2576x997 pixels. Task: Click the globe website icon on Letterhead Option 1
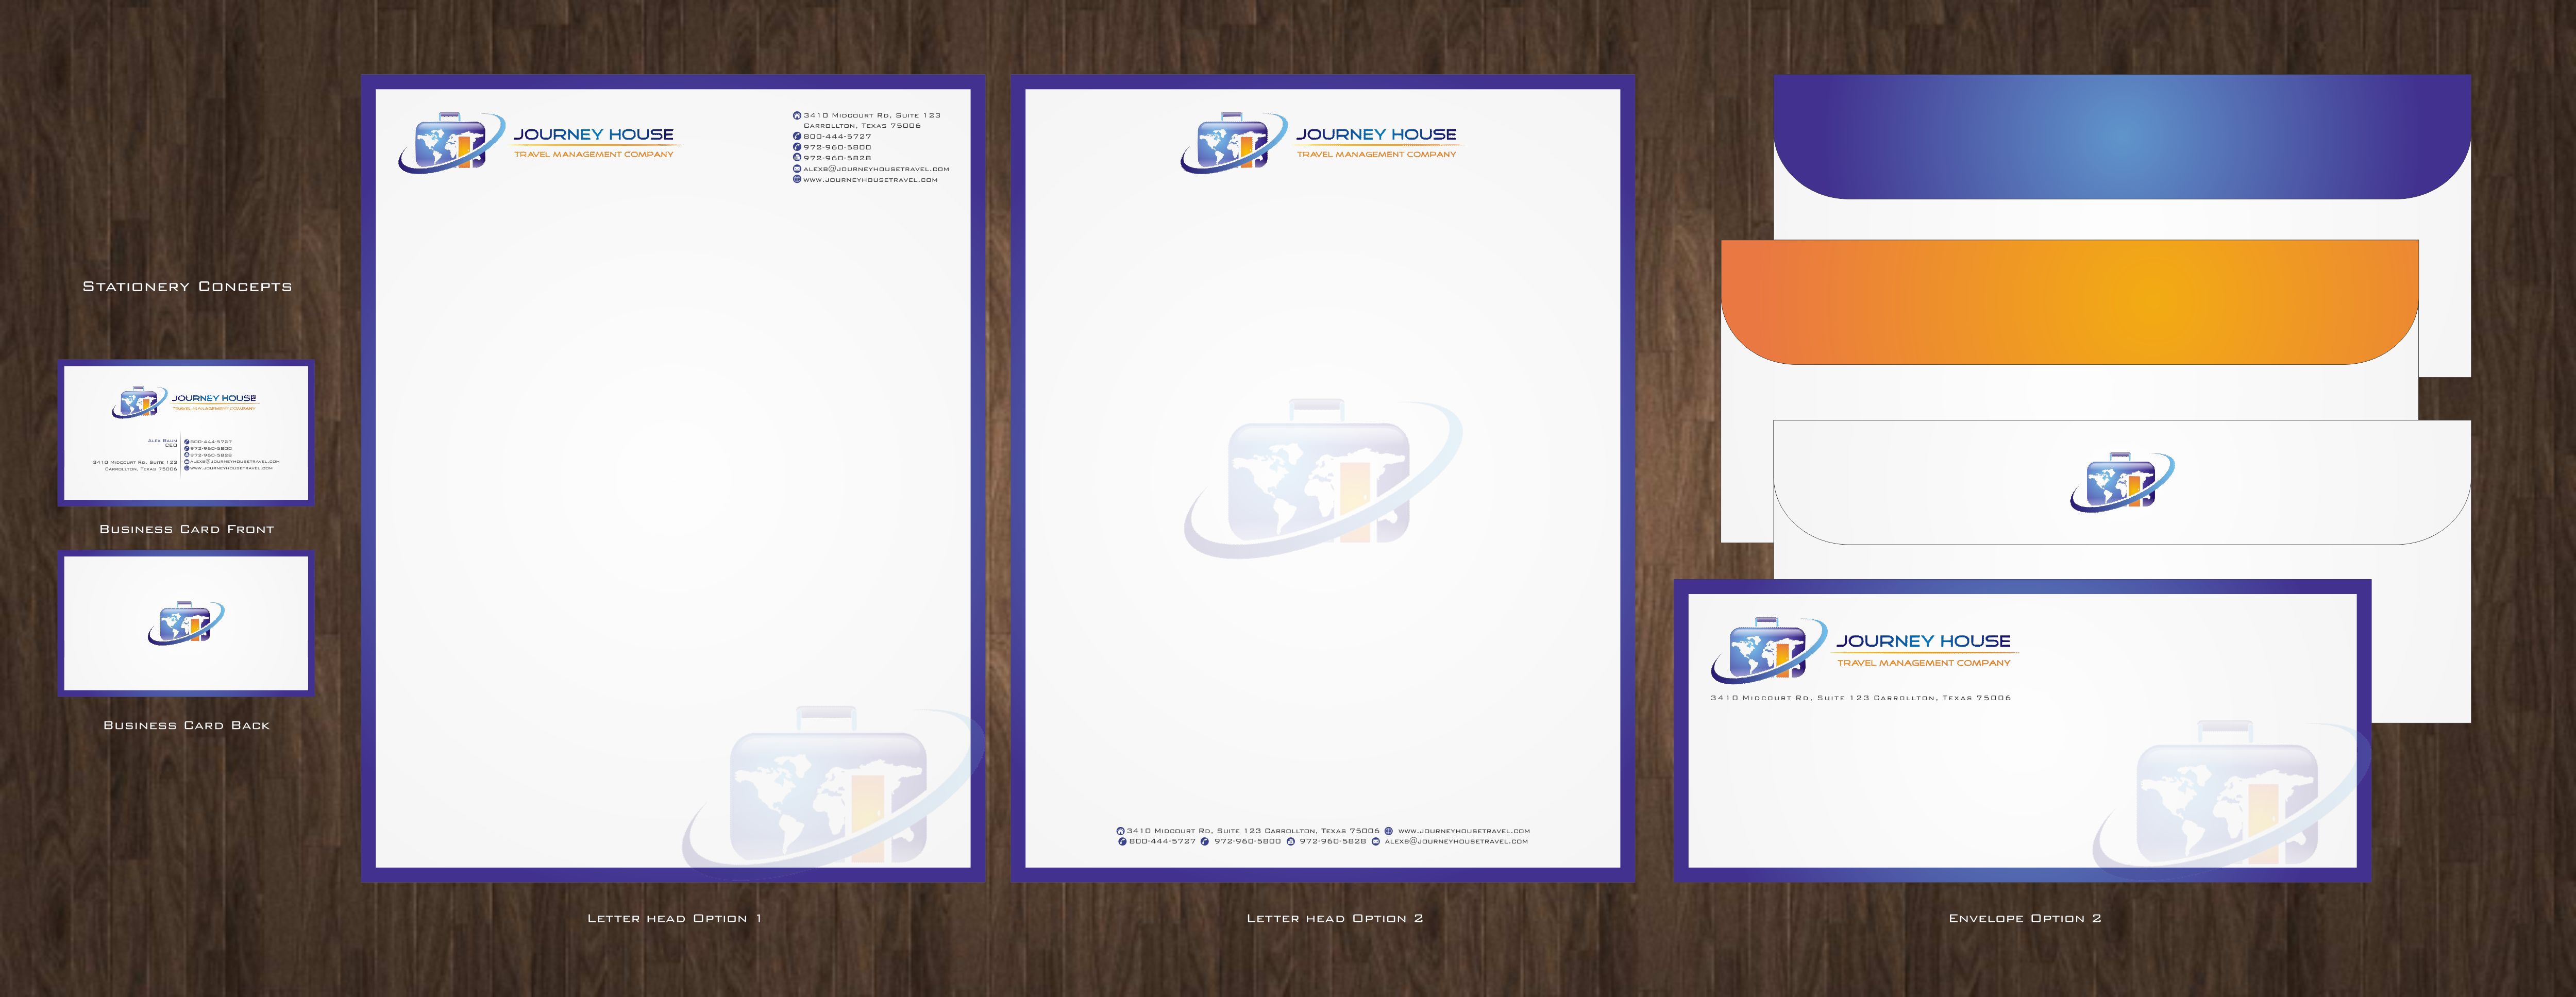(x=797, y=180)
